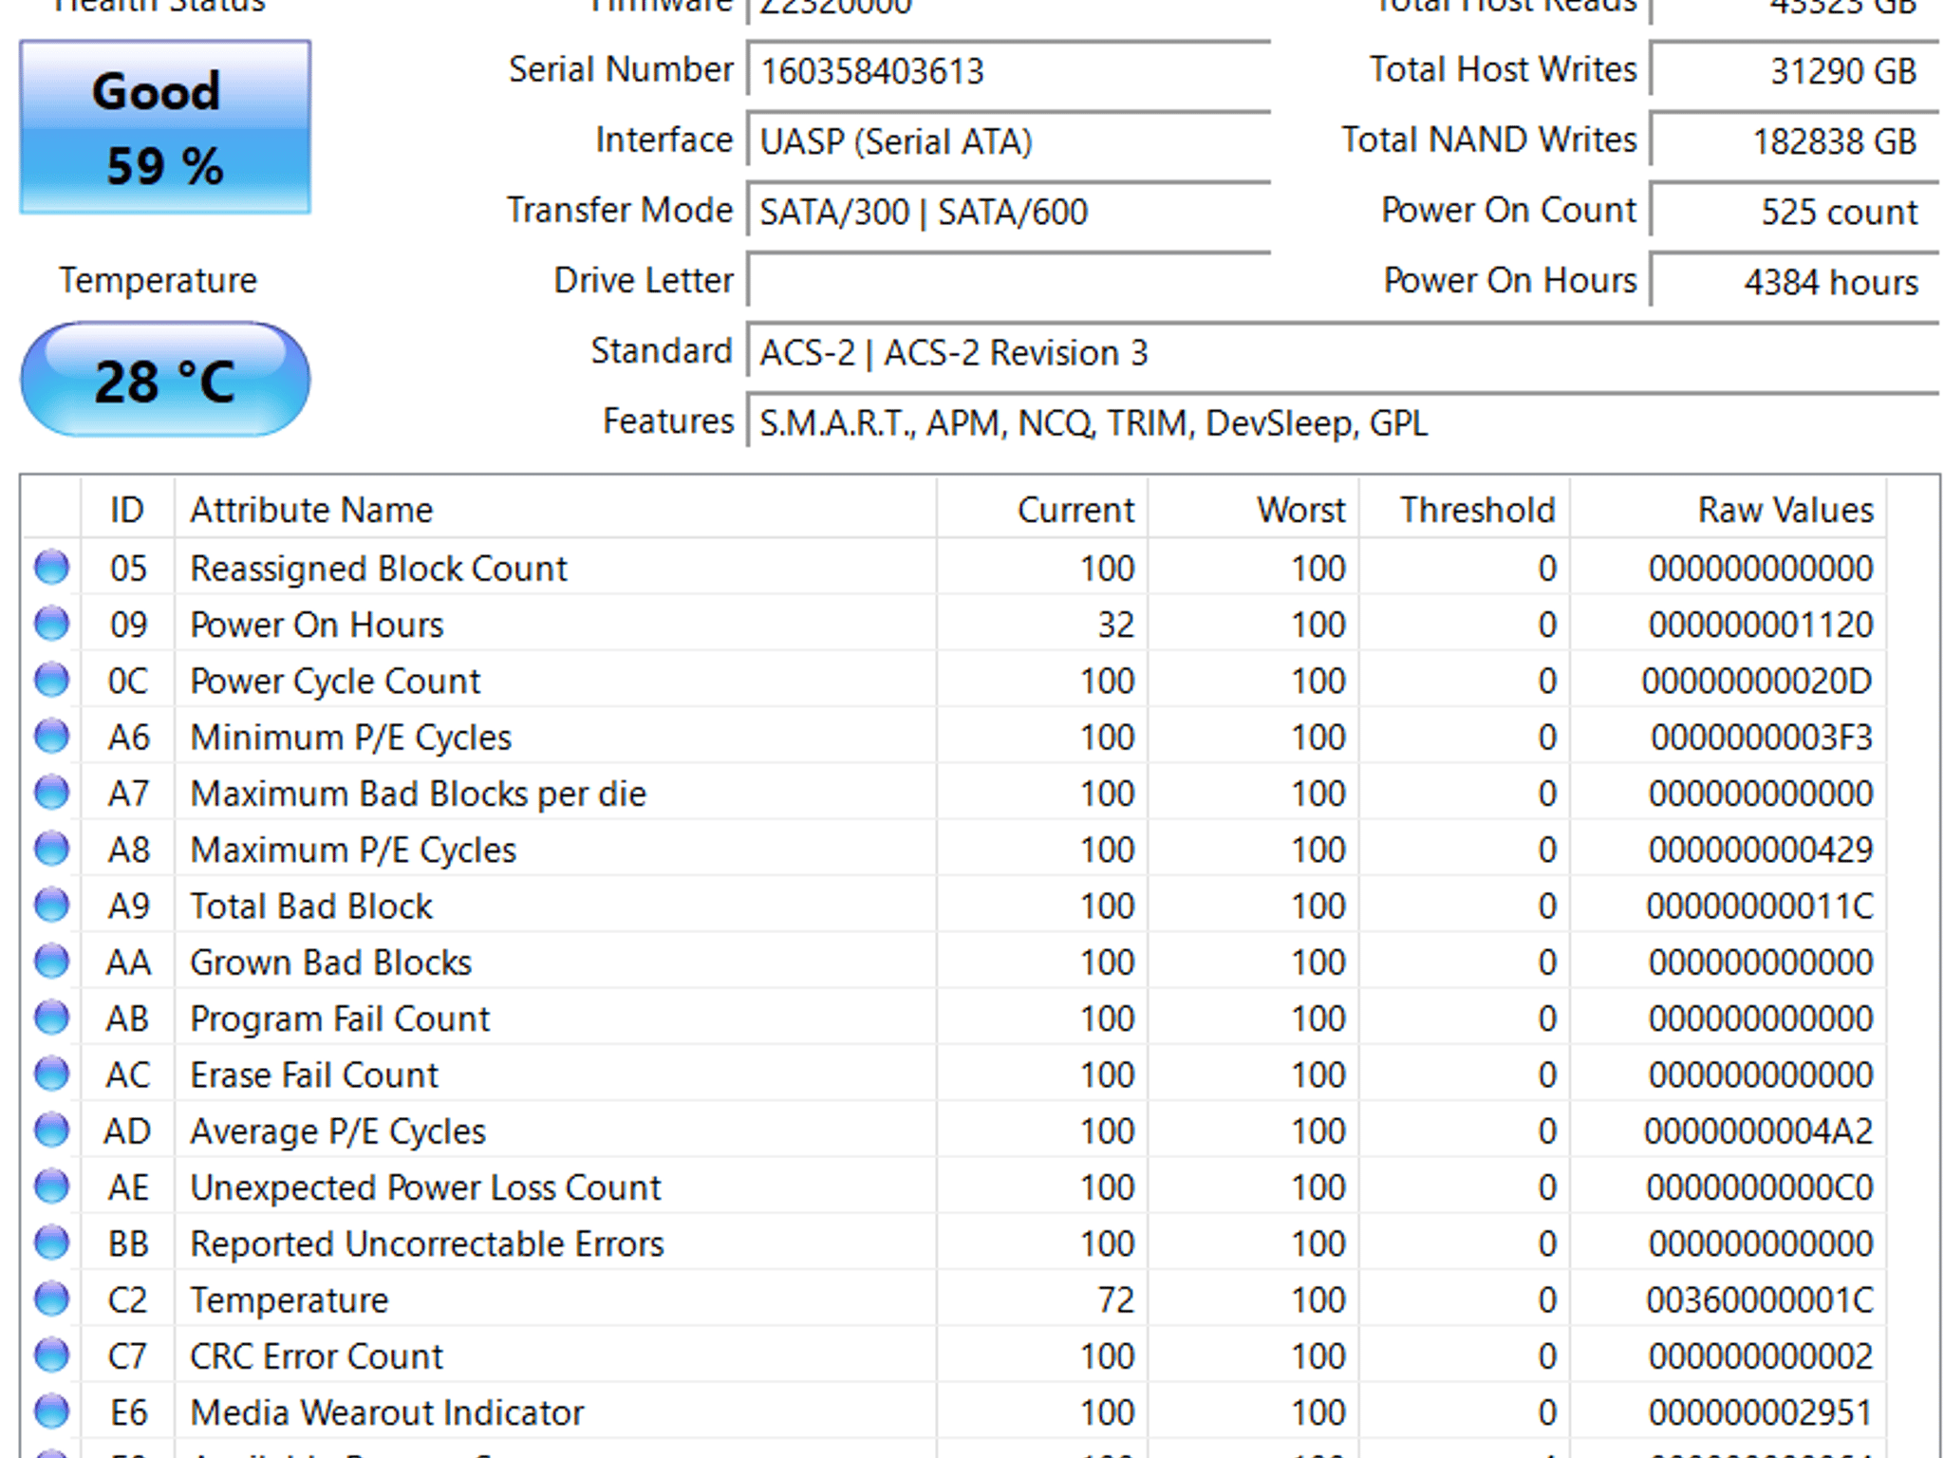This screenshot has height=1458, width=1944.
Task: Click the status orb for Maximum P/E Cycles
Action: (x=51, y=849)
